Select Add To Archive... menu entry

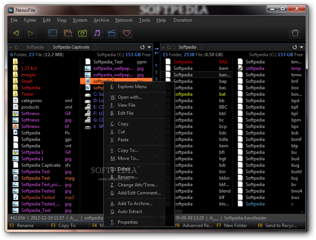pos(134,204)
